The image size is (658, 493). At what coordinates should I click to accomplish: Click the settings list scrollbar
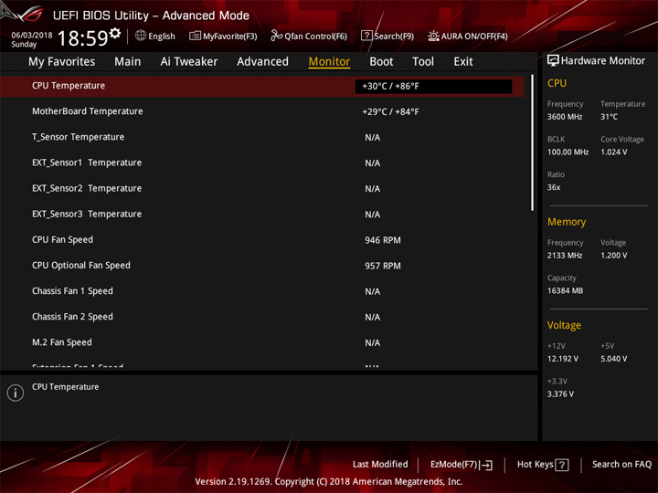(532, 142)
